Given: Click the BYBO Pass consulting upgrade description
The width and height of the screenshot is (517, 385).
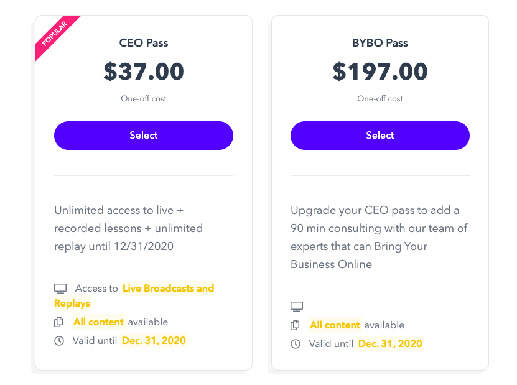Looking at the screenshot, I should (379, 237).
